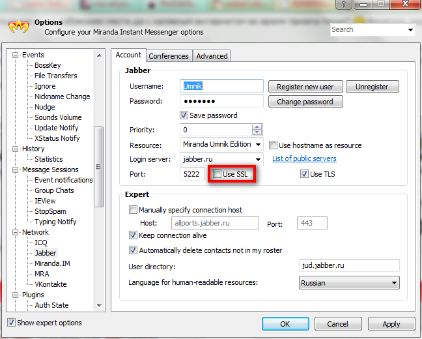Click Change password button
The width and height of the screenshot is (422, 339).
tap(305, 102)
